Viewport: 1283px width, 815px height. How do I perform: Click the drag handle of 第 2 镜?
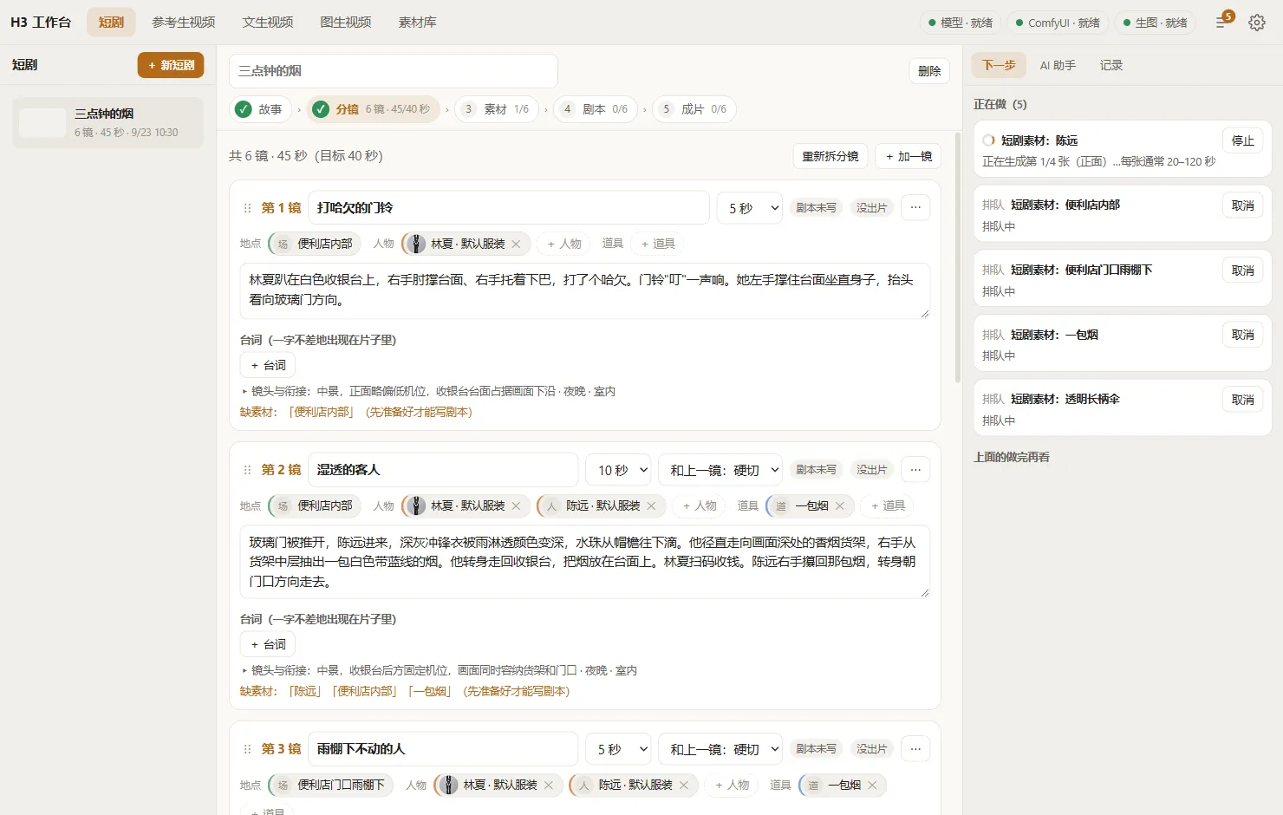point(247,470)
